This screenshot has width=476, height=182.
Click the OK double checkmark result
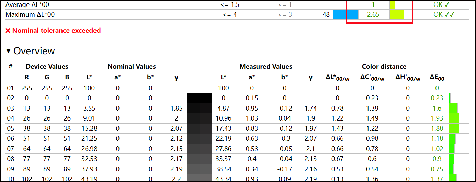(444, 14)
